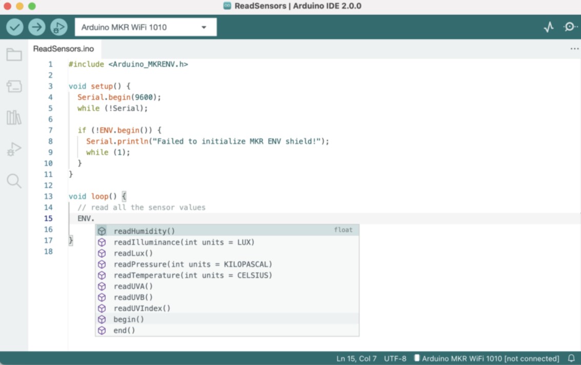The width and height of the screenshot is (581, 365).
Task: Choose readLux() suggestion
Action: point(227,253)
